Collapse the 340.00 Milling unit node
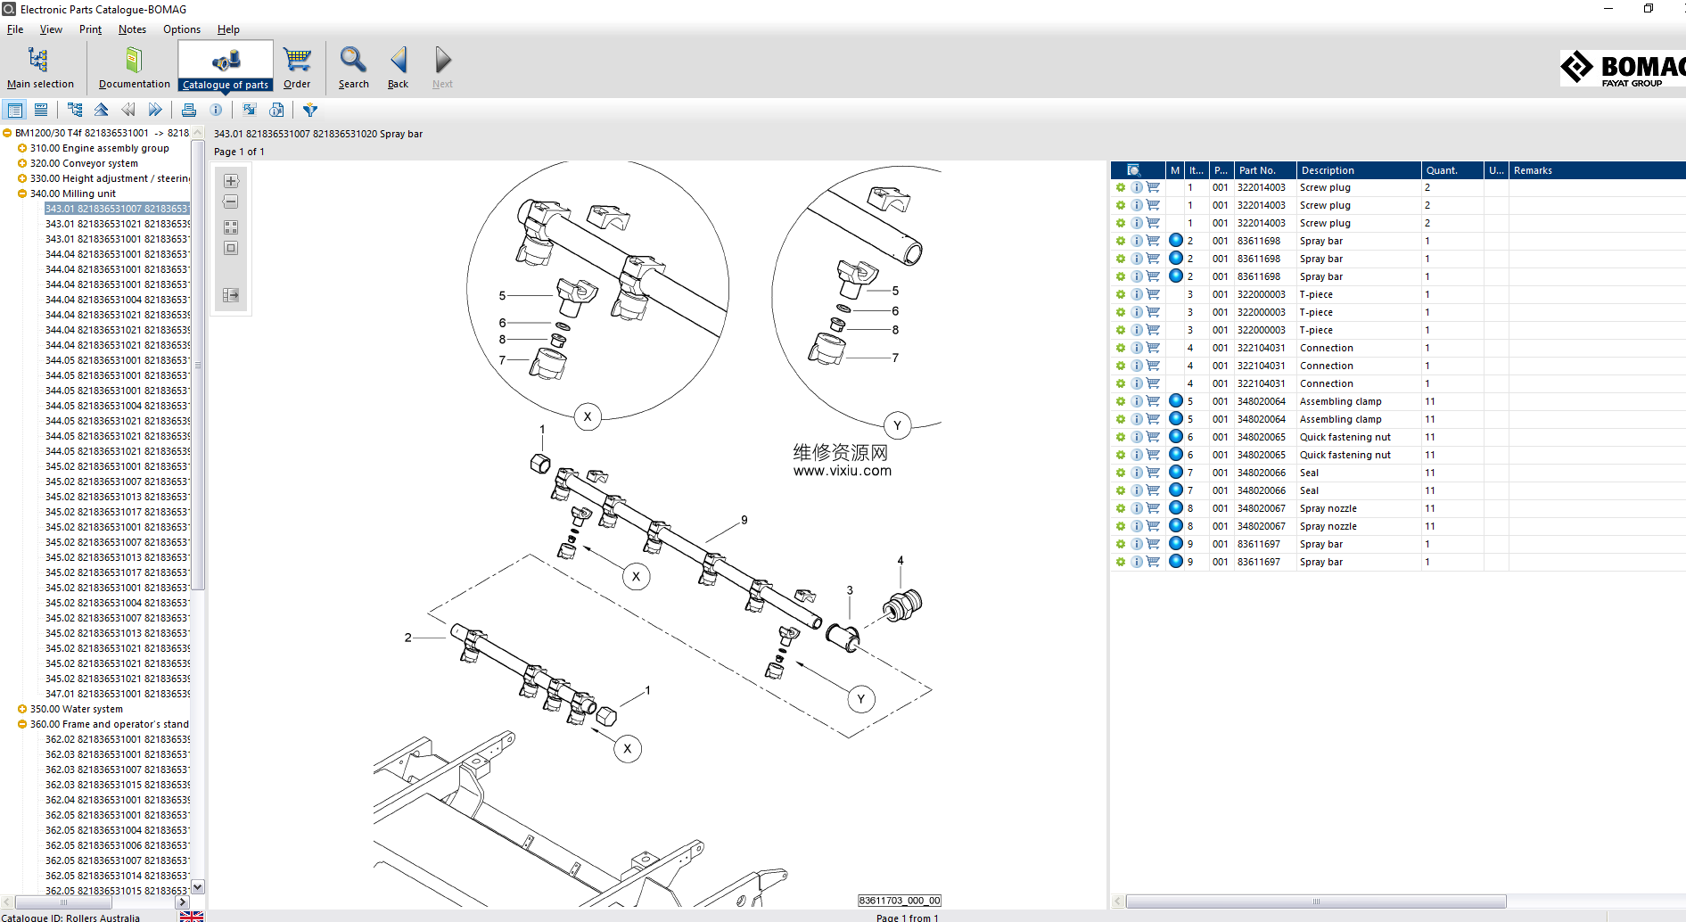 pos(22,193)
